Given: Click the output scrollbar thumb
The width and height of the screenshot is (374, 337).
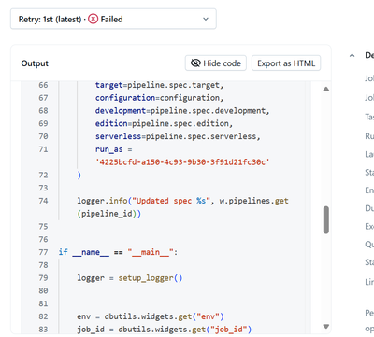Looking at the screenshot, I should click(326, 219).
